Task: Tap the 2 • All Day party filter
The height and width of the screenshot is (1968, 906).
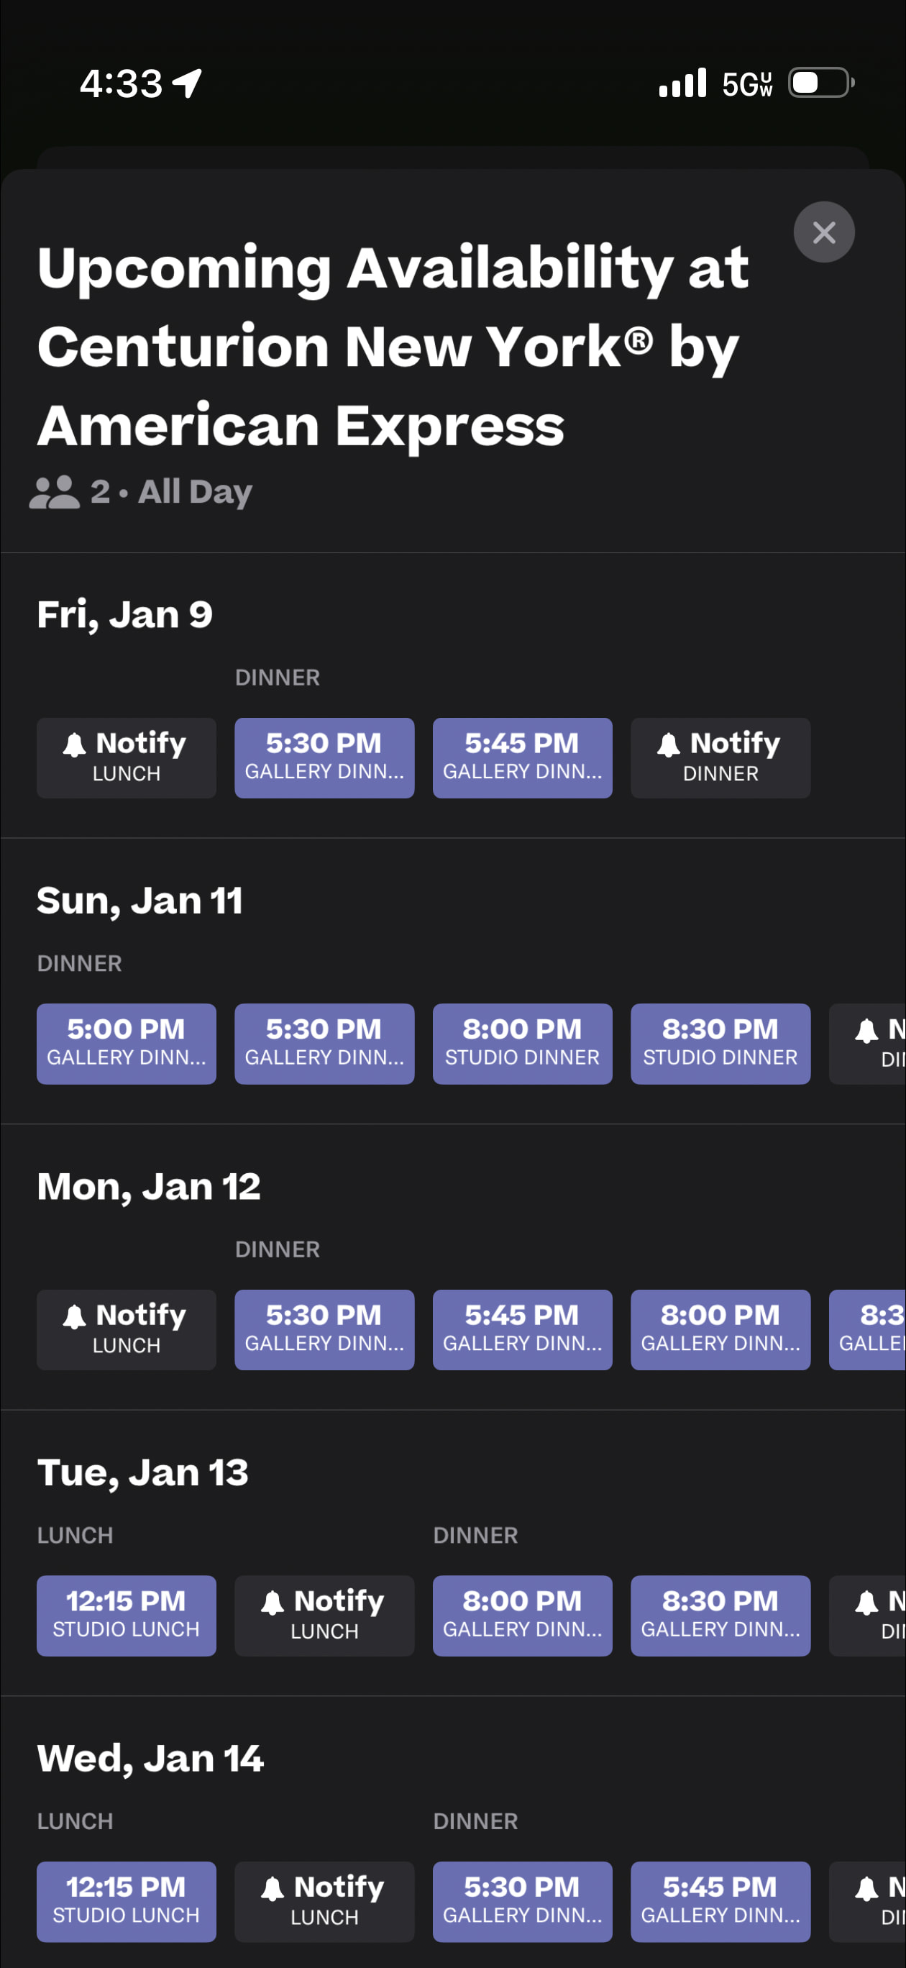Action: click(x=171, y=492)
